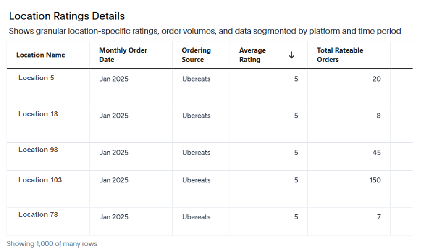Viewport: 425px width, 248px height.
Task: Click Ubereats in the Location 98 row
Action: click(196, 153)
